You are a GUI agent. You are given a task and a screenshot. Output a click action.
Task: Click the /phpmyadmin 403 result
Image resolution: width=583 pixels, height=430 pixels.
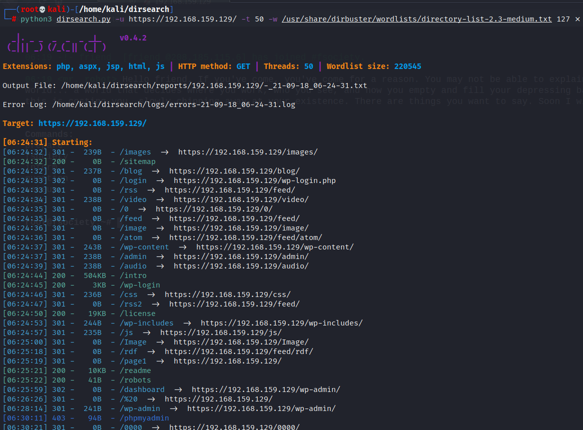(144, 418)
